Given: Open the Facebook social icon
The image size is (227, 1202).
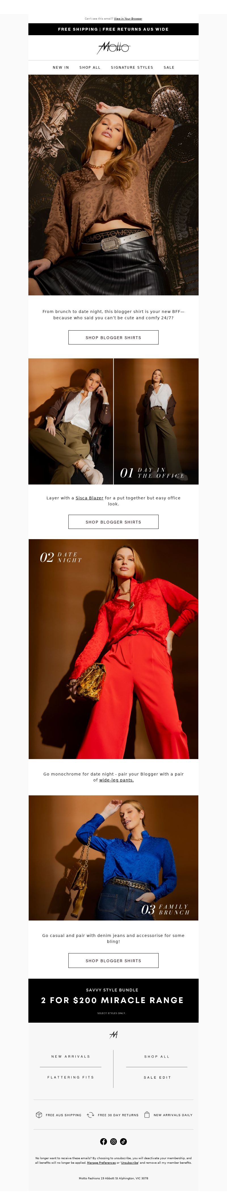Looking at the screenshot, I should (x=104, y=1141).
